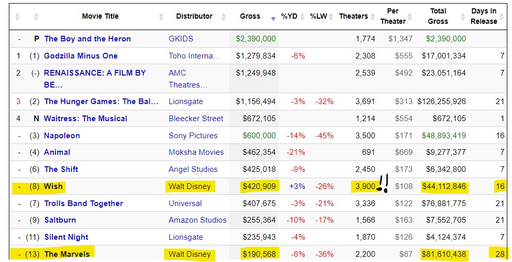Select Renaissance total gross $23,051,164
Viewport: 512px width, 262px height.
tap(444, 73)
